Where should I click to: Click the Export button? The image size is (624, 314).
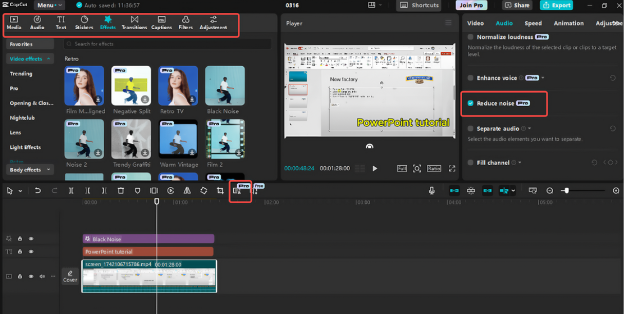556,5
